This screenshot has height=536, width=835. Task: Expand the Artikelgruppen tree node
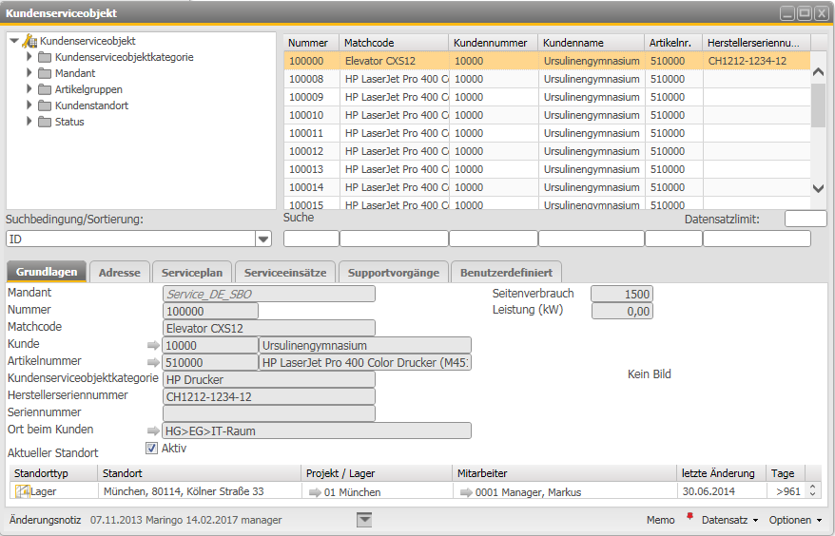point(29,88)
